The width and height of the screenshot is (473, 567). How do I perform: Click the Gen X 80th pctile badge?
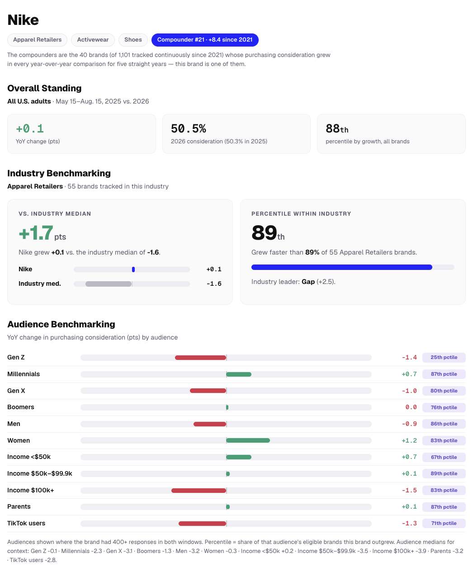pos(444,391)
